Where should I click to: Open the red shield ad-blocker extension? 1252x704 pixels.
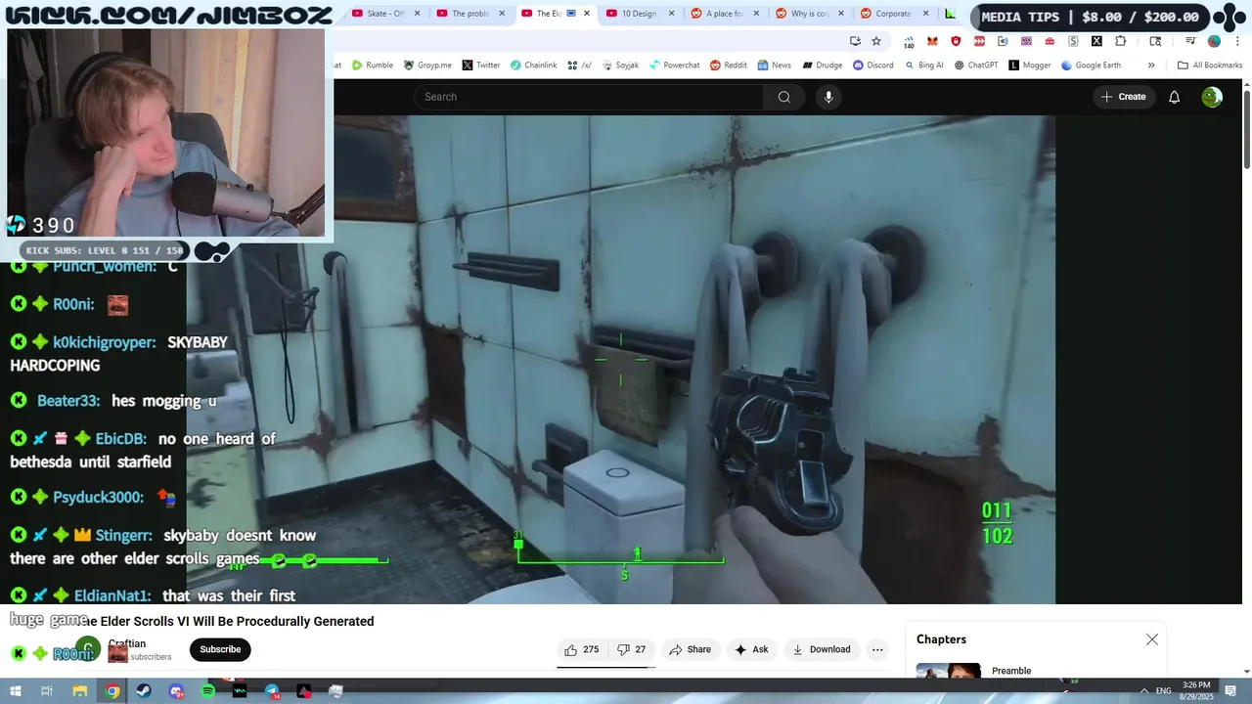(956, 41)
